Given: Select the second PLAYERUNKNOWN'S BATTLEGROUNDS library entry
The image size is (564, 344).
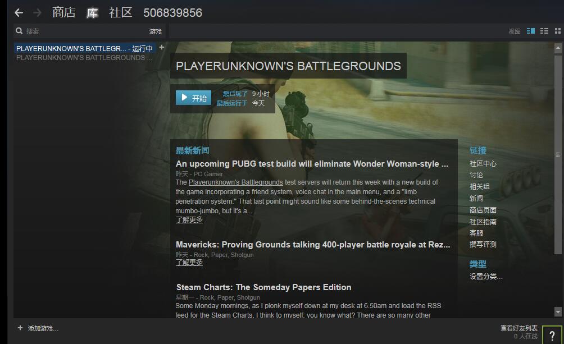Looking at the screenshot, I should pyautogui.click(x=84, y=57).
